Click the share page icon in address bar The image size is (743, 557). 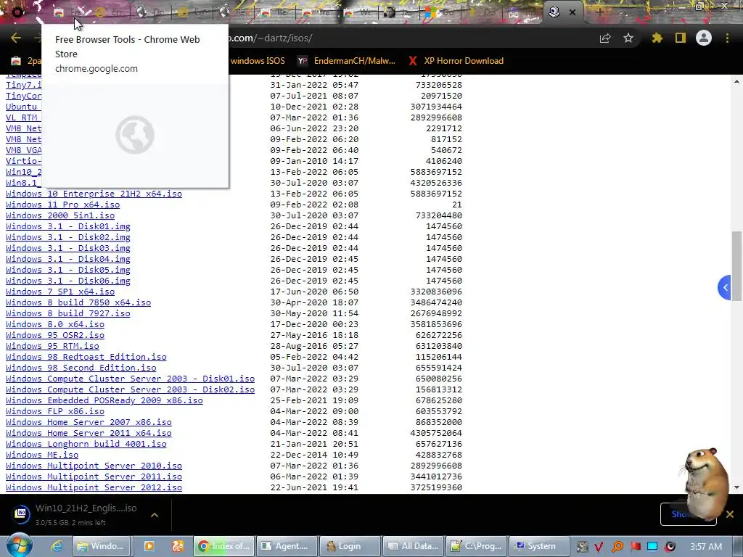click(605, 38)
